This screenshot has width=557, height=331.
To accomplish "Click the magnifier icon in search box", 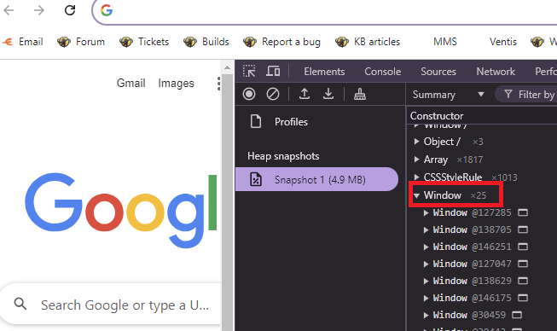I will (20, 304).
